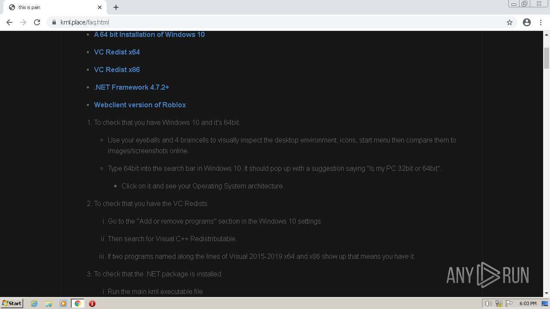Click 'Then search for Visual C++ Redistributable.'
This screenshot has height=309, width=550.
[x=172, y=239]
